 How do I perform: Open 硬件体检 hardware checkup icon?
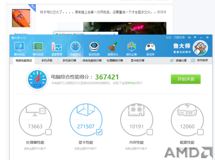(19, 49)
